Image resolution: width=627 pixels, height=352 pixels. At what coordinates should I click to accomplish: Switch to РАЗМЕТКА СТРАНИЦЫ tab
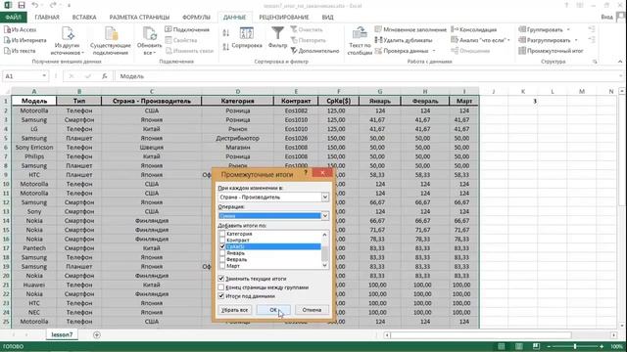139,18
